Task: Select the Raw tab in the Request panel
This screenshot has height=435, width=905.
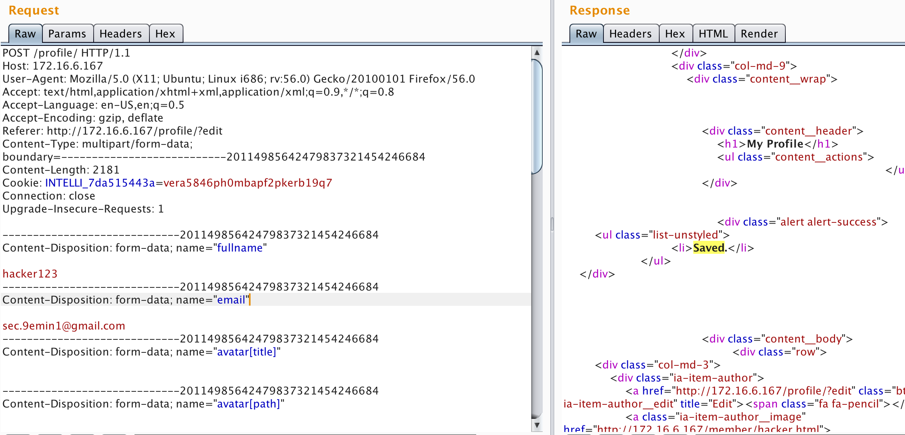Action: [x=24, y=34]
